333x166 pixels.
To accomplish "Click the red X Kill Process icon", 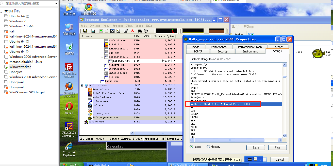I will coord(132,31).
